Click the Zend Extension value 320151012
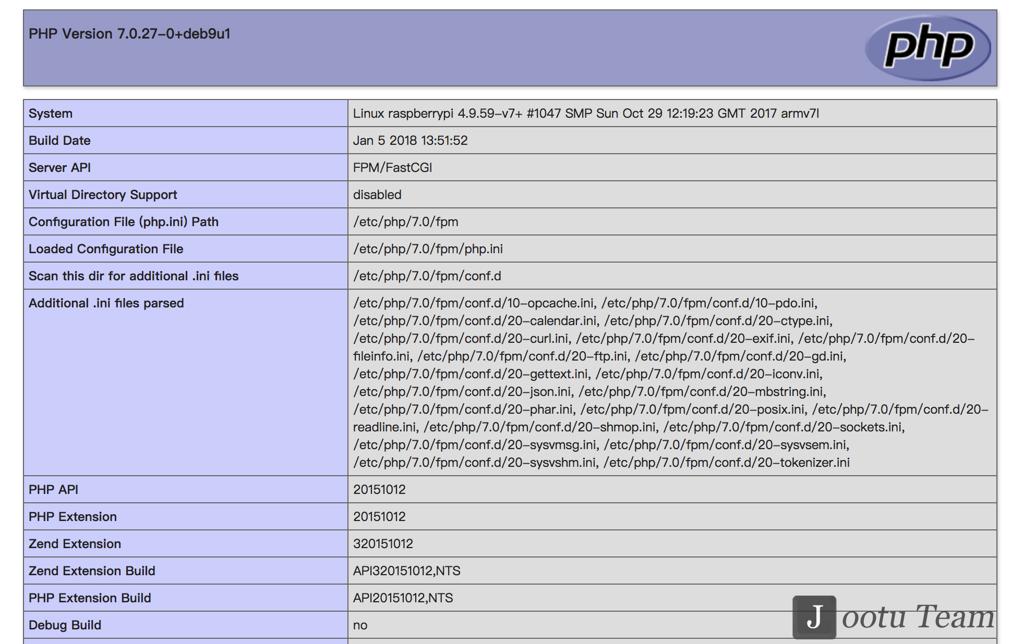 pyautogui.click(x=383, y=544)
